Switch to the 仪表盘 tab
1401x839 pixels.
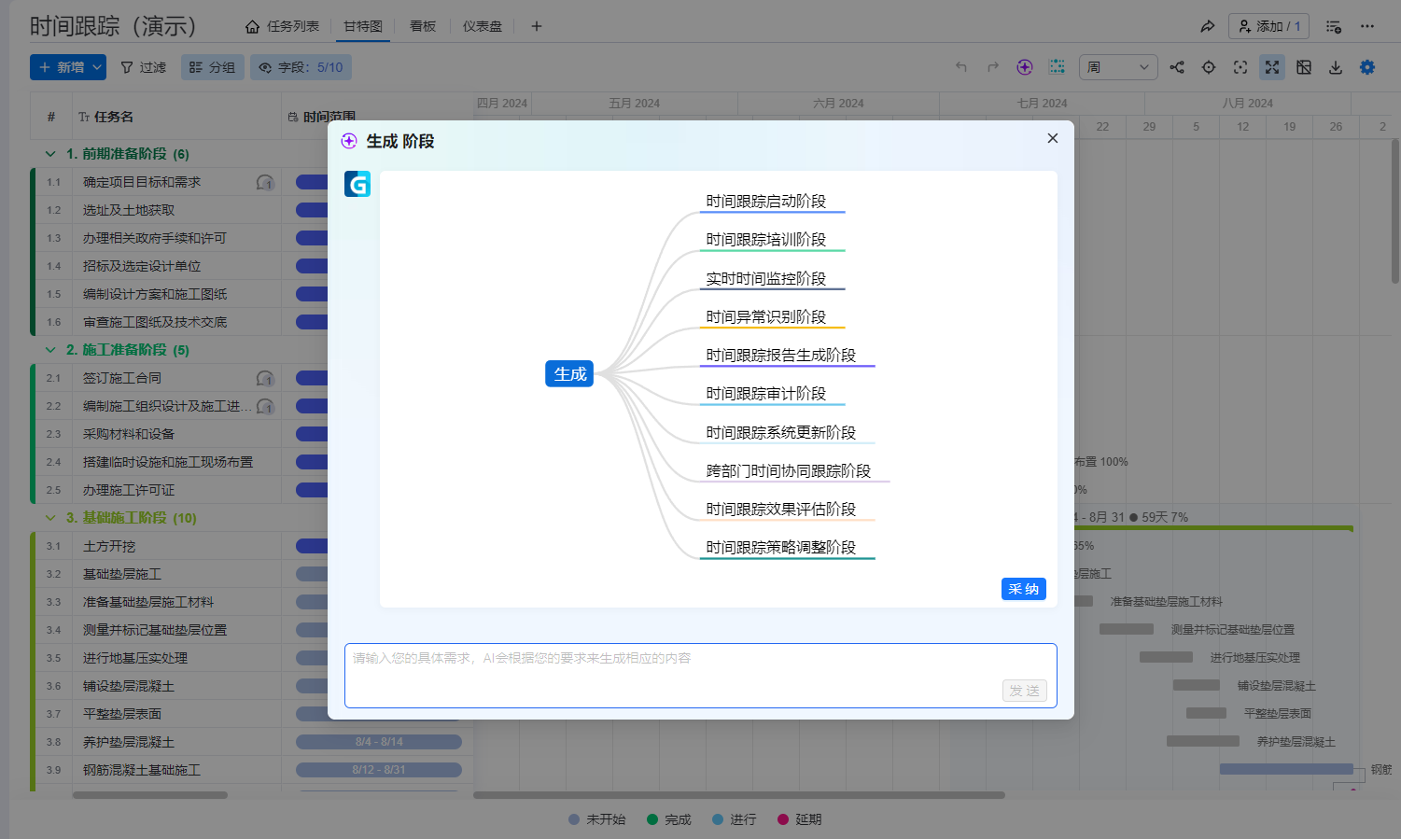click(483, 26)
